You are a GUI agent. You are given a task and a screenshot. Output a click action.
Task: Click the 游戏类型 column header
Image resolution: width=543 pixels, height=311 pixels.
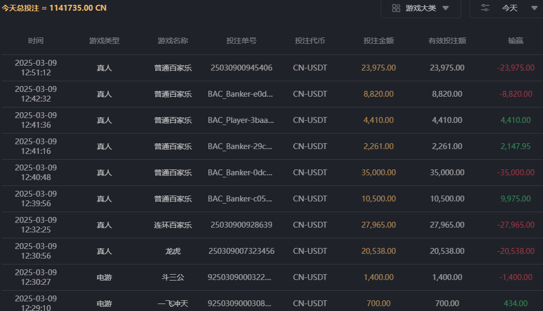(104, 41)
